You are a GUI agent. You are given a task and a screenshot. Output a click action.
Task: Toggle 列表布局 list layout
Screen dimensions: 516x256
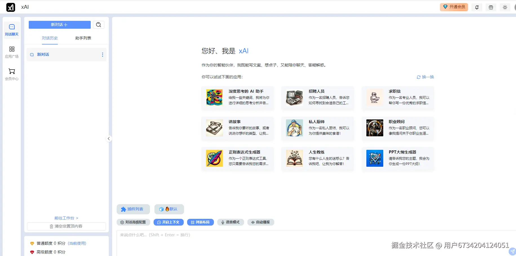[x=200, y=222]
